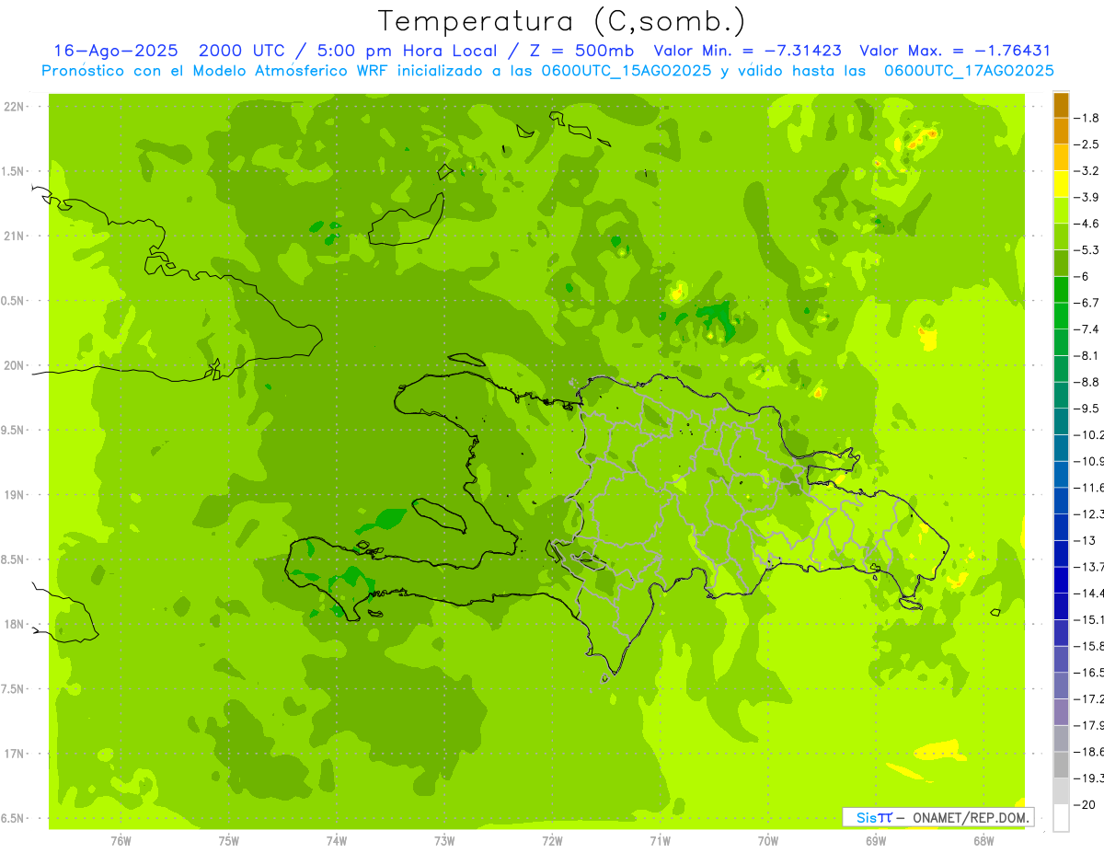Pick the purple swatch between -17.2 and -17.9
1104x853 pixels.
click(1061, 711)
